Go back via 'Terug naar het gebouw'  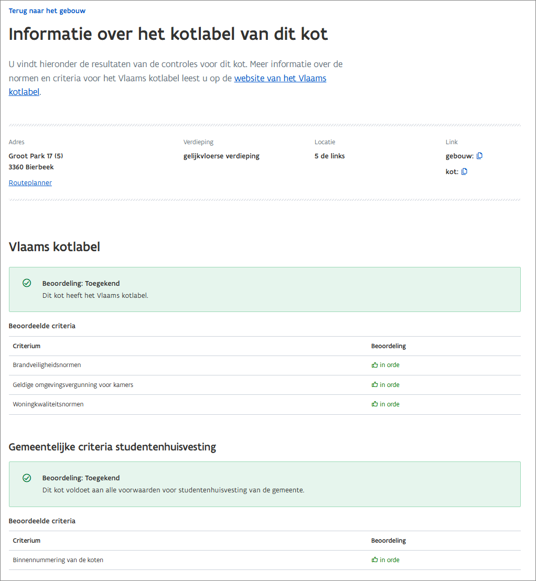pyautogui.click(x=47, y=11)
